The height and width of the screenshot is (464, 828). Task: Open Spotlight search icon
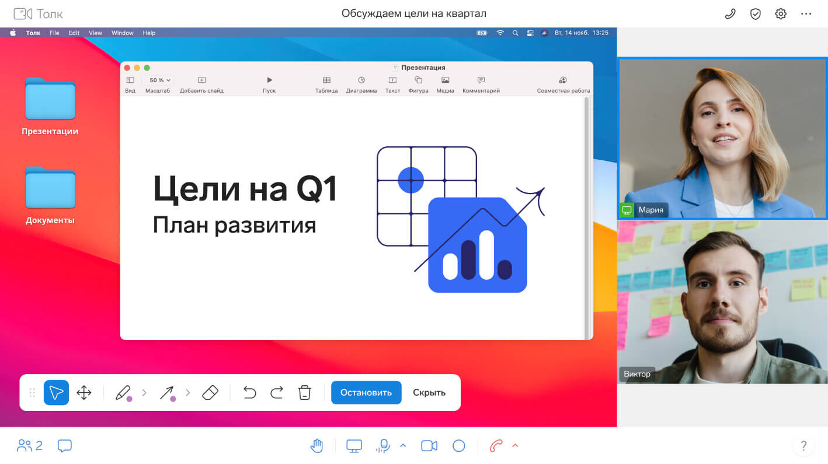[x=515, y=33]
